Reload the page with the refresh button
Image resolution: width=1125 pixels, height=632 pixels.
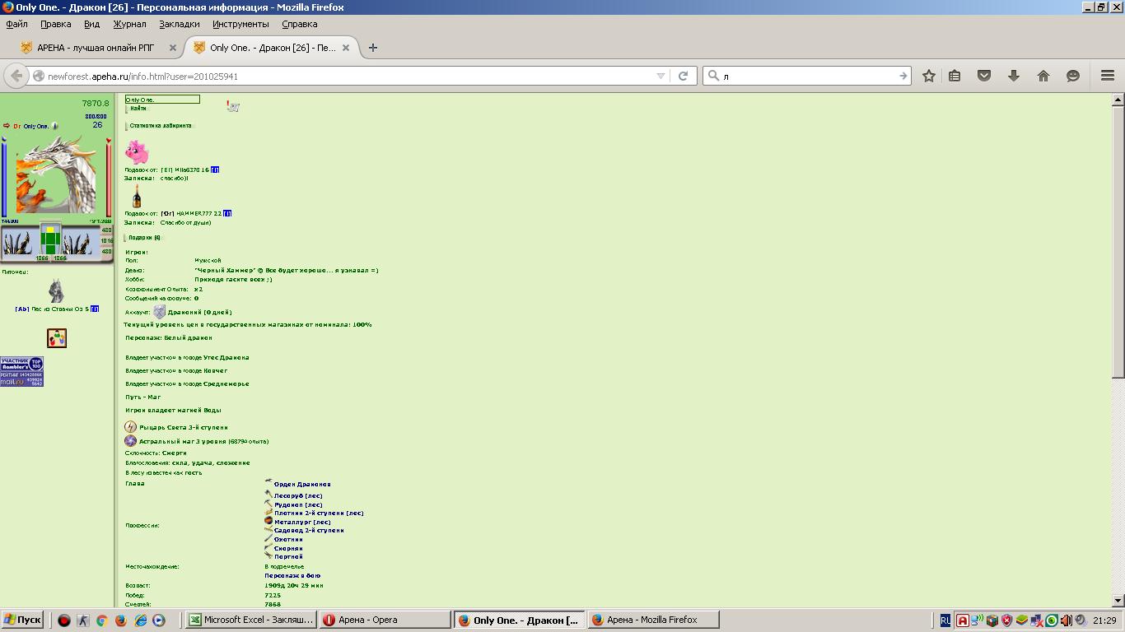pos(683,76)
